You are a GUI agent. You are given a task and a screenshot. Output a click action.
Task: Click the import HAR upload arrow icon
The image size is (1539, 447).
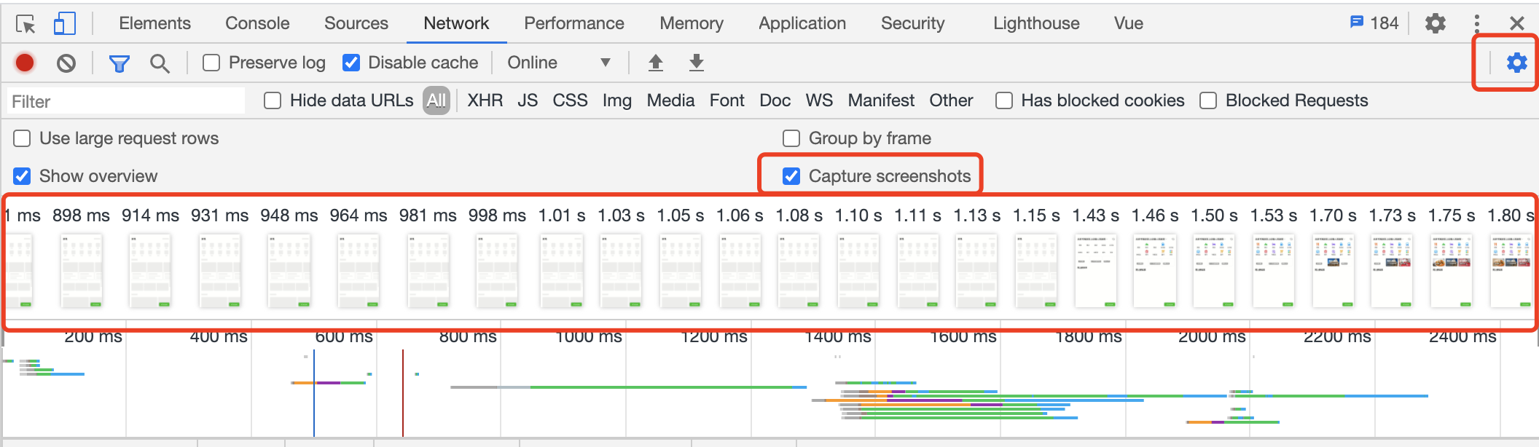[x=656, y=63]
